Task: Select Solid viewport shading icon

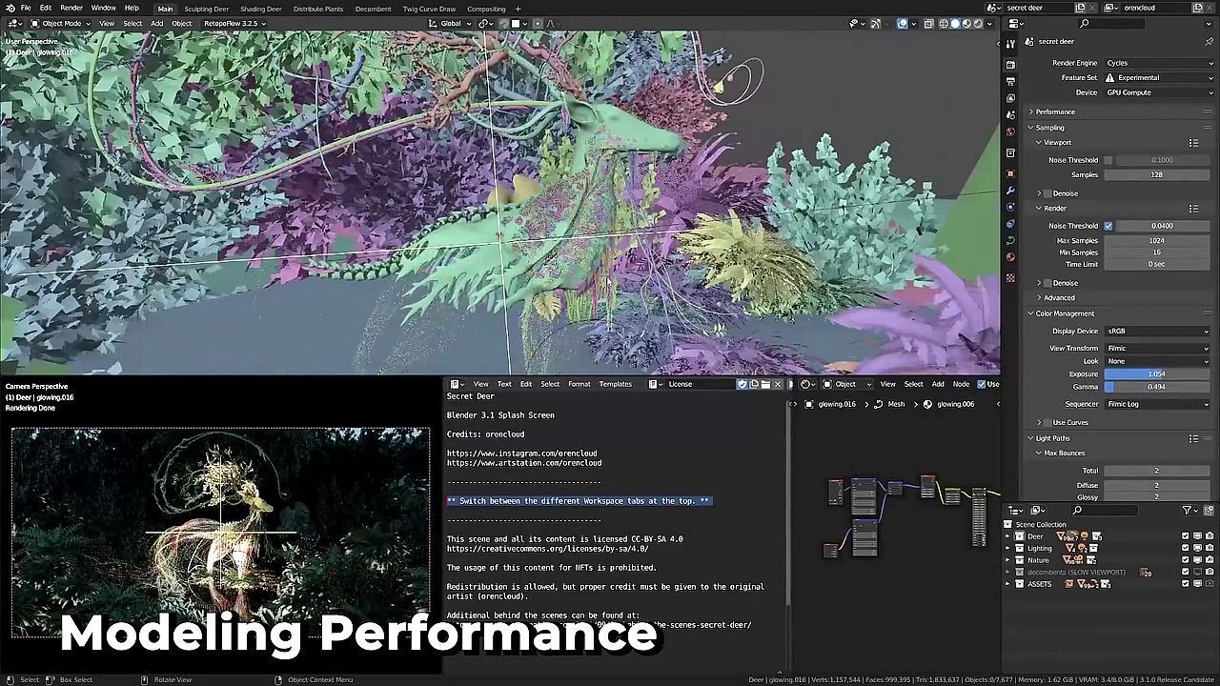Action: click(x=955, y=24)
